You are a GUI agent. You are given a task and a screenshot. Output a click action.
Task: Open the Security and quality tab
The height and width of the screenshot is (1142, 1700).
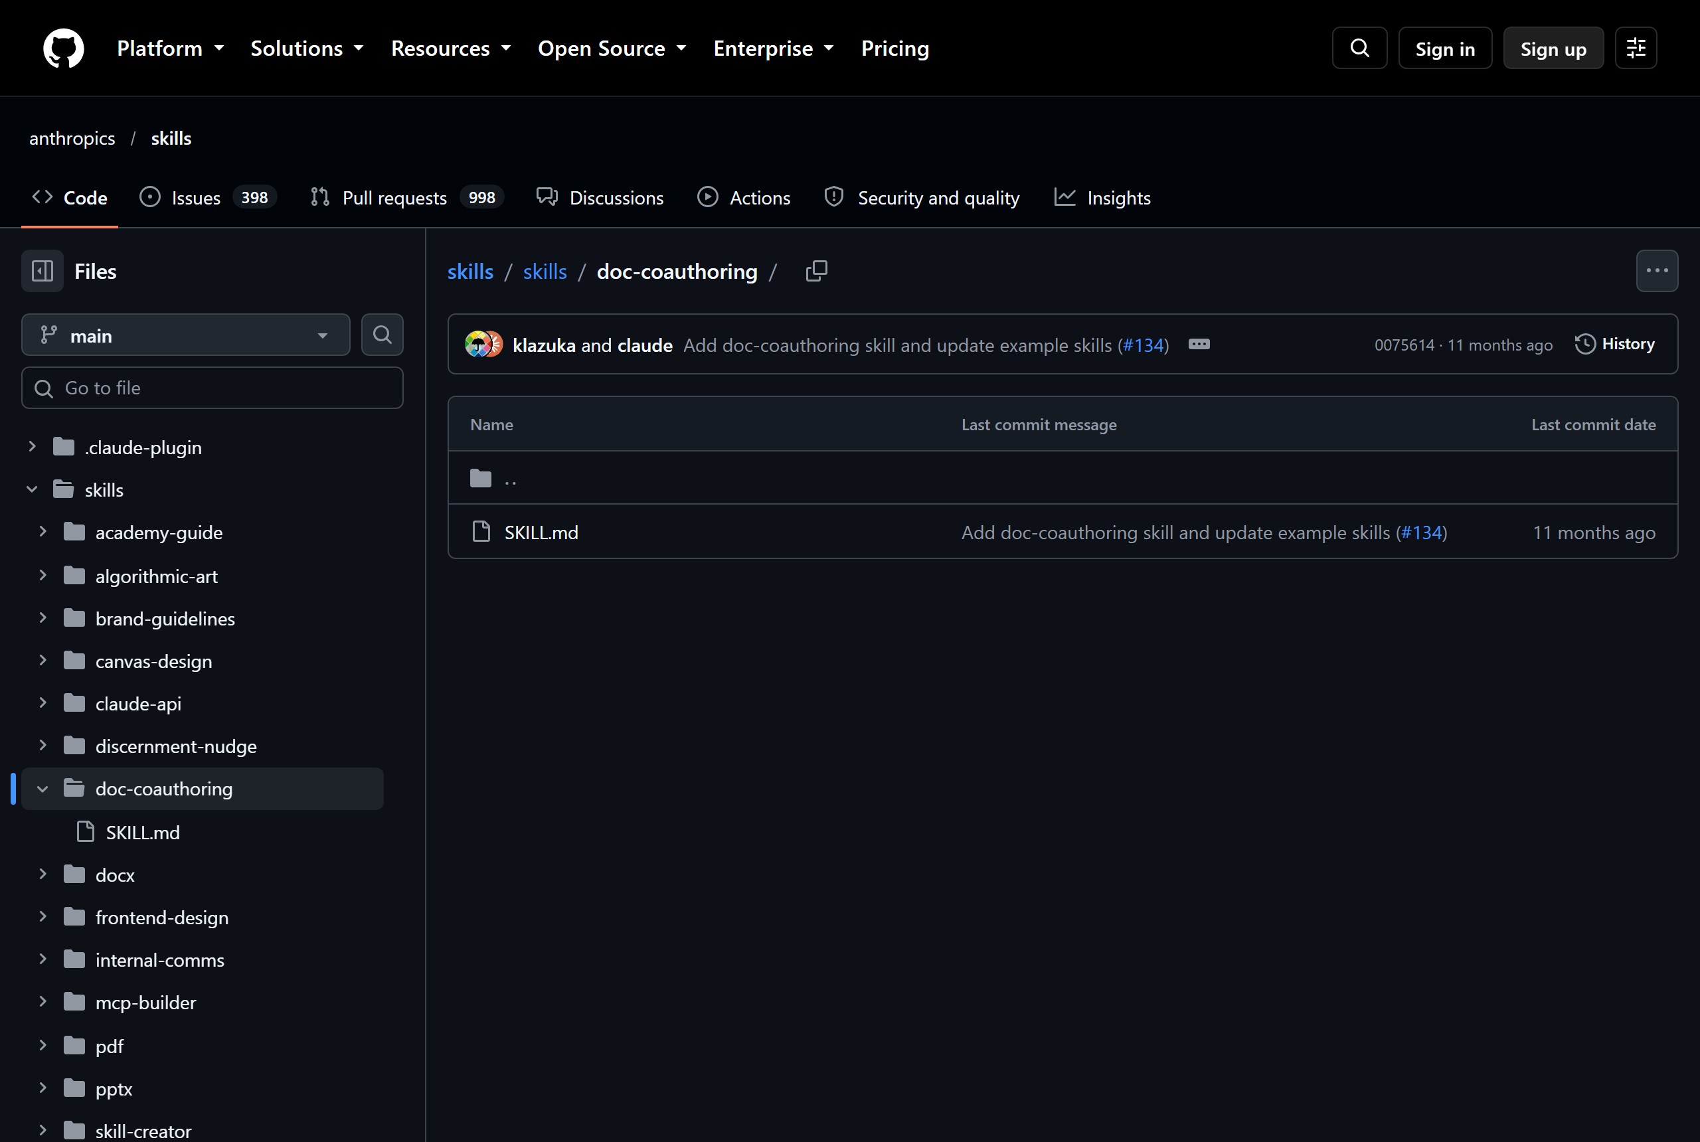click(x=921, y=197)
